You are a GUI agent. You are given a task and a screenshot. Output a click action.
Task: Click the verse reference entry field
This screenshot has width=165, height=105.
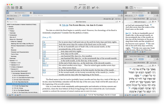pyautogui.click(x=68, y=16)
